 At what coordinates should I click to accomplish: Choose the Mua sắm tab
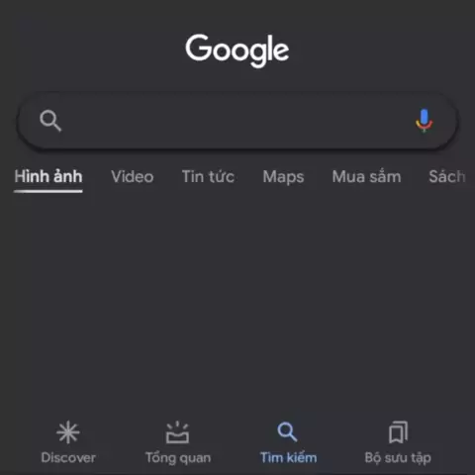pyautogui.click(x=366, y=176)
